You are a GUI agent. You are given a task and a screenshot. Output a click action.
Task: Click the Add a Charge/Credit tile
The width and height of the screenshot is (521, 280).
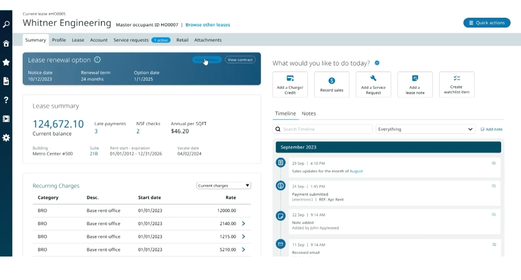click(x=290, y=84)
